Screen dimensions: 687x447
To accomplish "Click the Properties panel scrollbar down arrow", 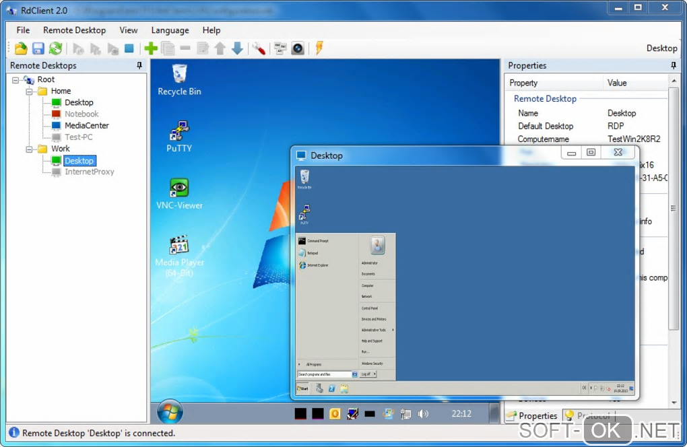I will (x=674, y=403).
